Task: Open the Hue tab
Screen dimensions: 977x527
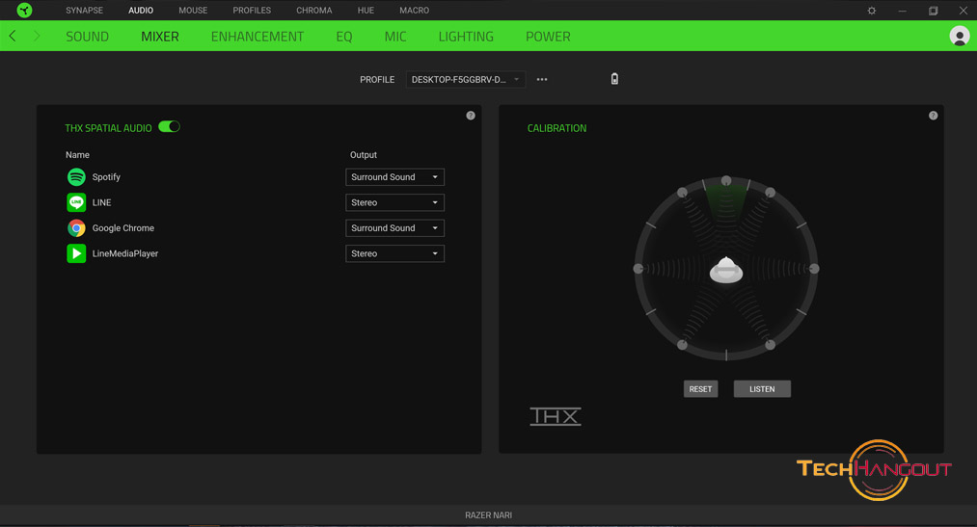Action: [x=366, y=11]
